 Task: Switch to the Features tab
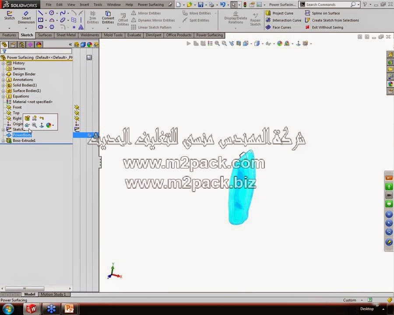click(9, 35)
